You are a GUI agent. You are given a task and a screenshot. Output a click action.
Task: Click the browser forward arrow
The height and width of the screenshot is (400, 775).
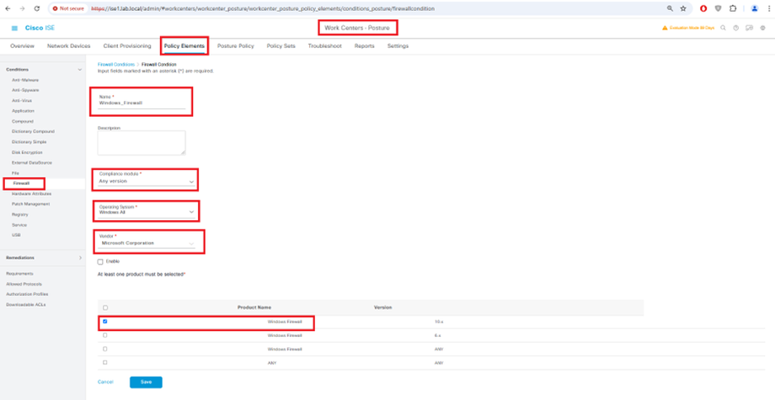pos(22,8)
